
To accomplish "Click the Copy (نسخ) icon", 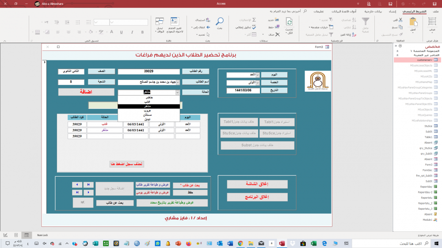I will click(400, 27).
